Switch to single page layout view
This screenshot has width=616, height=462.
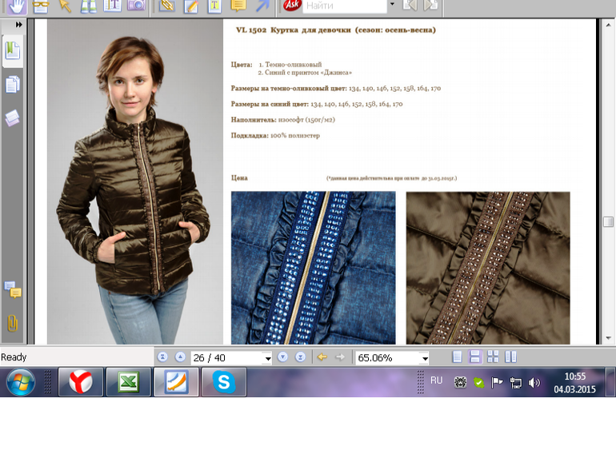click(457, 357)
